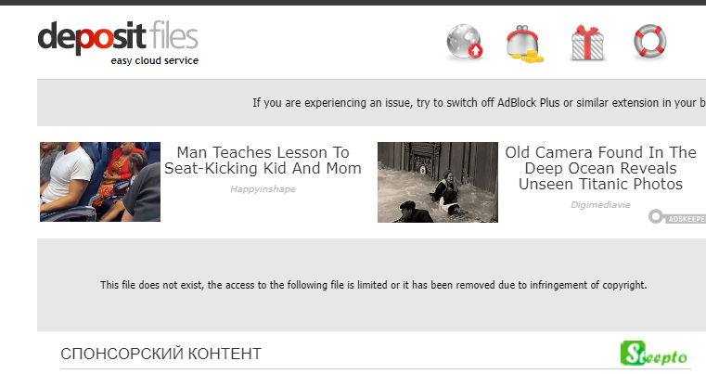Viewport: 706px width, 374px height.
Task: Open the Titanic photo ad thumbnail
Action: (x=438, y=182)
